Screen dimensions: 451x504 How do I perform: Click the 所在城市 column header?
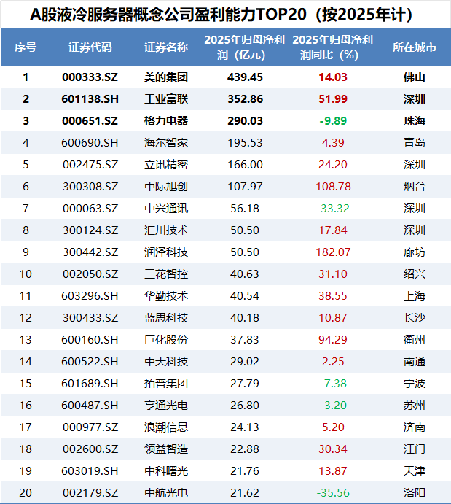click(x=415, y=47)
